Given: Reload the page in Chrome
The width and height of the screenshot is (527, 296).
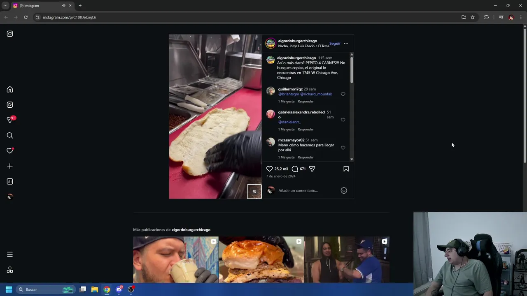Looking at the screenshot, I should pos(26,17).
